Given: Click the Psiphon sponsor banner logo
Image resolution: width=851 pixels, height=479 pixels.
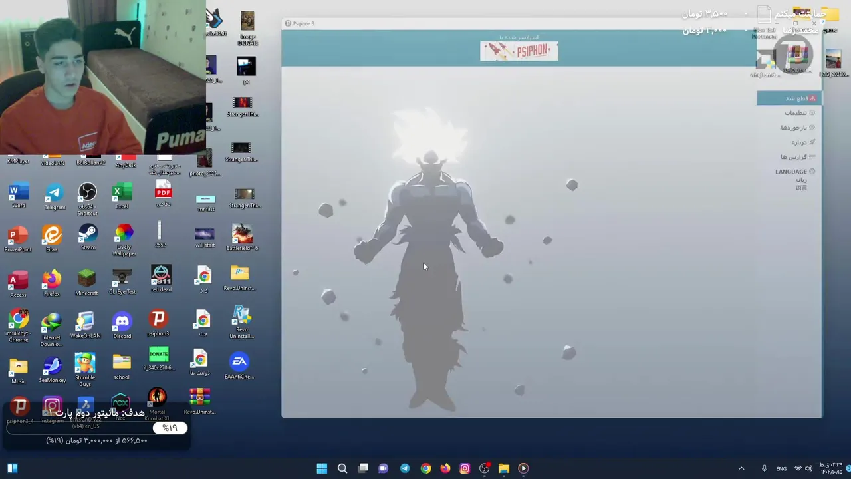Looking at the screenshot, I should click(x=519, y=51).
